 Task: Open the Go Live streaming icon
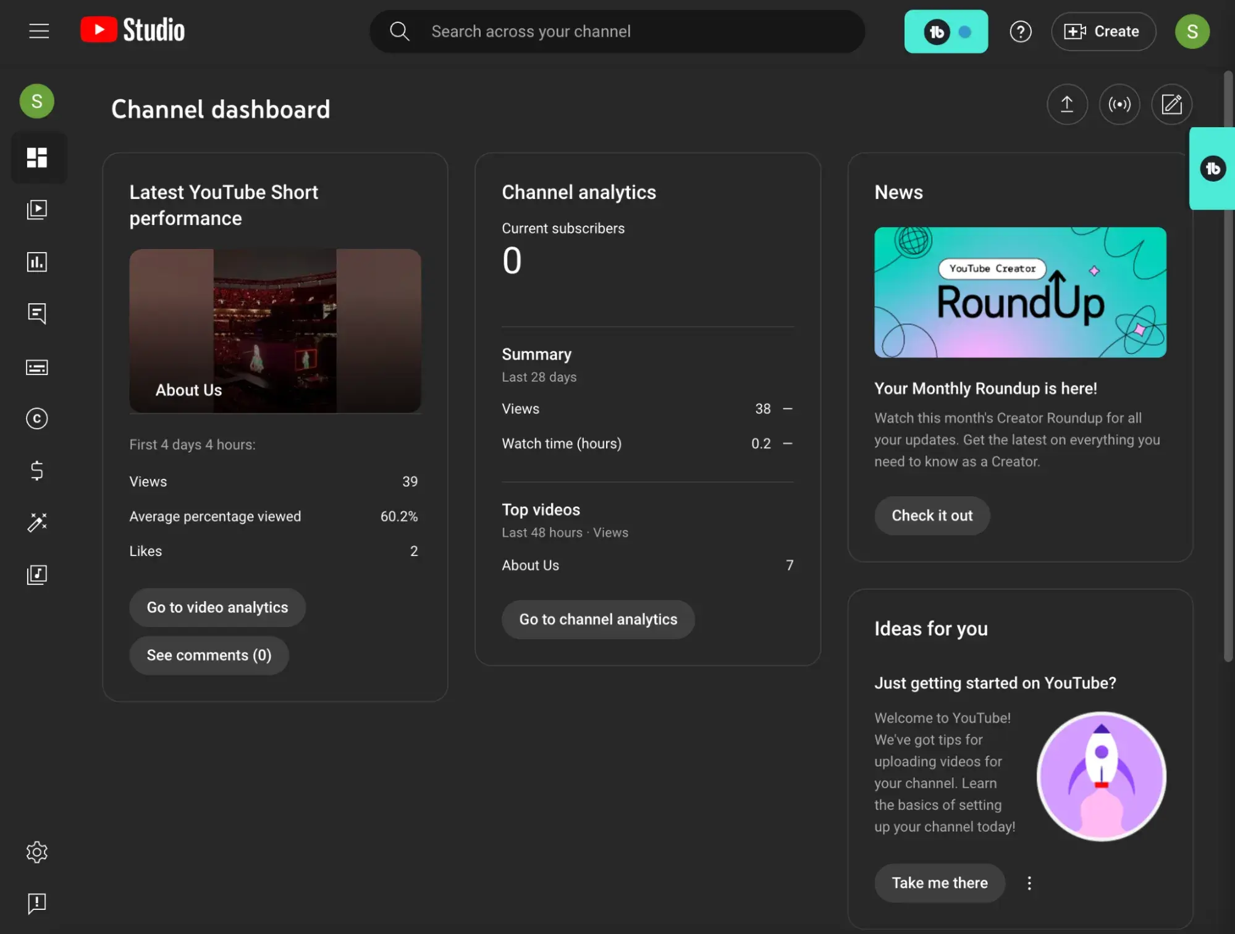tap(1119, 104)
